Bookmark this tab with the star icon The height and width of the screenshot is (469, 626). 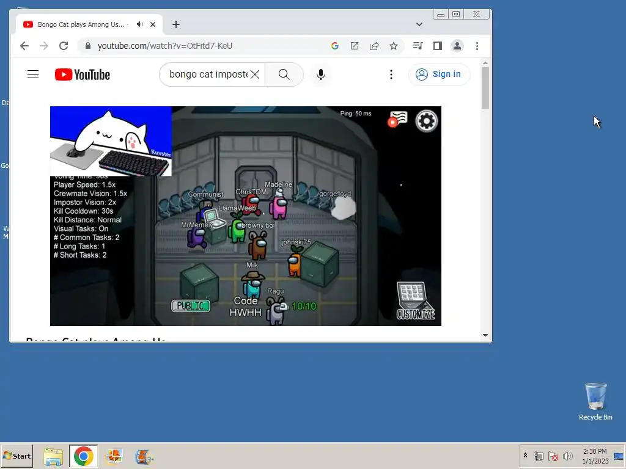394,46
